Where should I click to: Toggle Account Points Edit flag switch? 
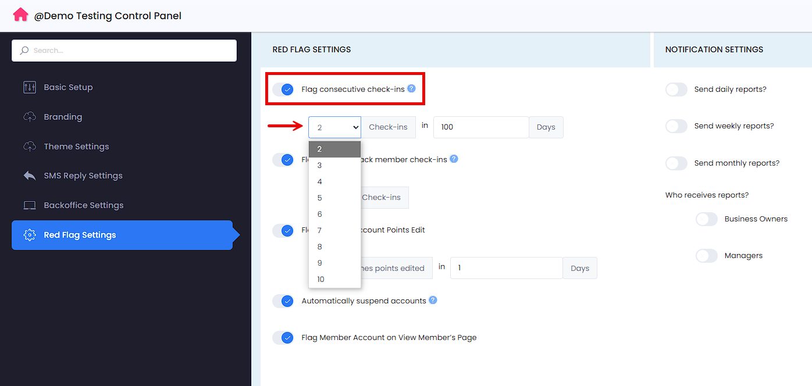coord(283,231)
